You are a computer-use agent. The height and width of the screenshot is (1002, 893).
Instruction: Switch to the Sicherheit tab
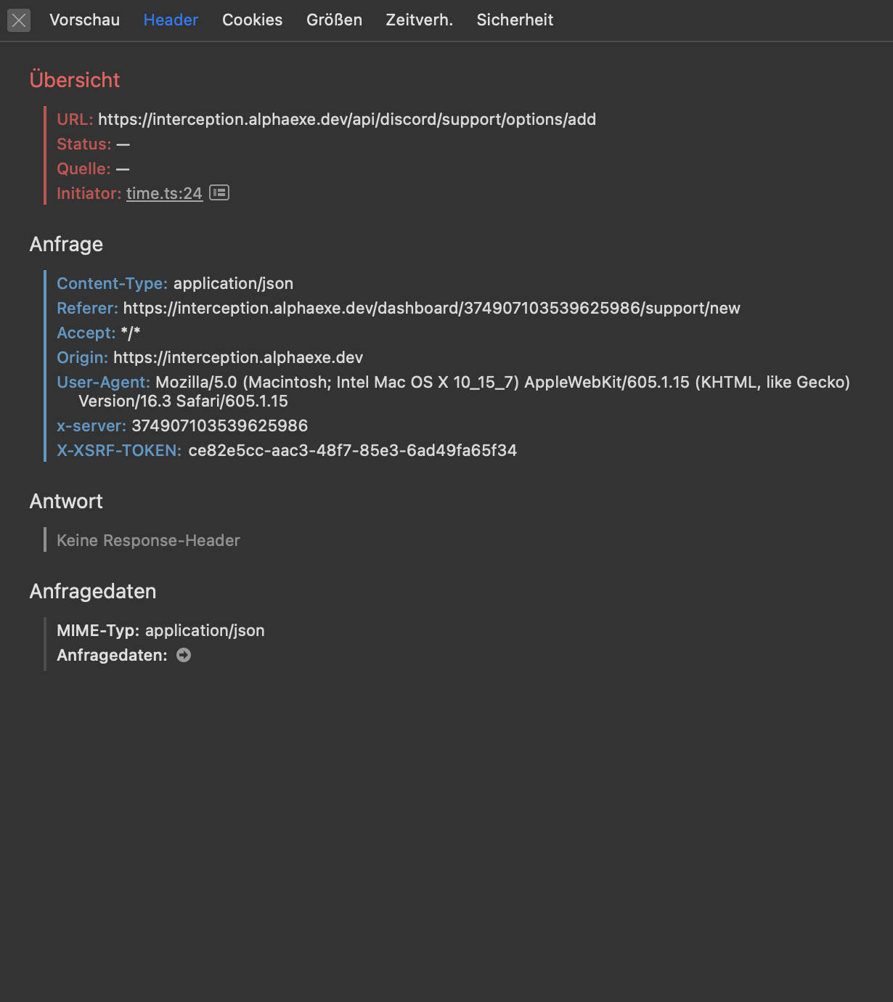point(515,20)
